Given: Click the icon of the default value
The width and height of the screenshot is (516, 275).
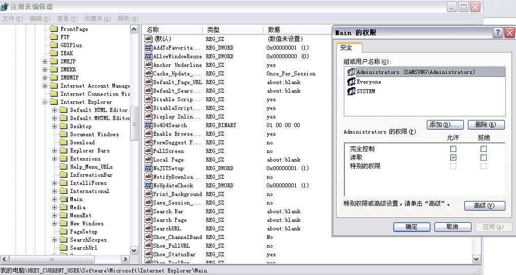Looking at the screenshot, I should coord(148,39).
